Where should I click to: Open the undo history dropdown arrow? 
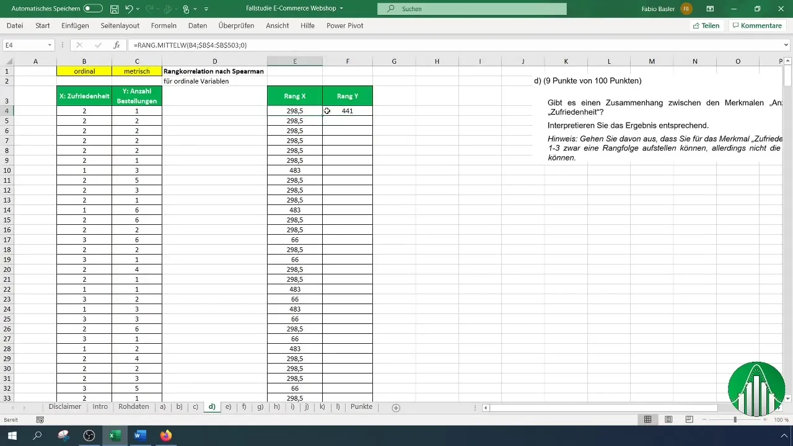point(138,9)
